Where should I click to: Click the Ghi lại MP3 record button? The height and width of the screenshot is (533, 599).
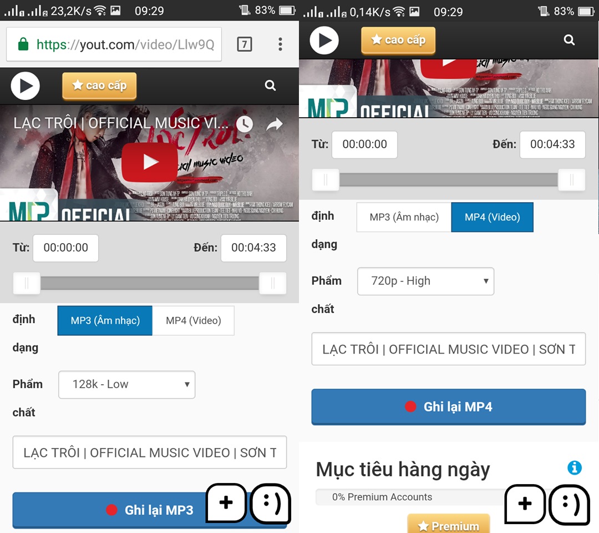pyautogui.click(x=150, y=510)
